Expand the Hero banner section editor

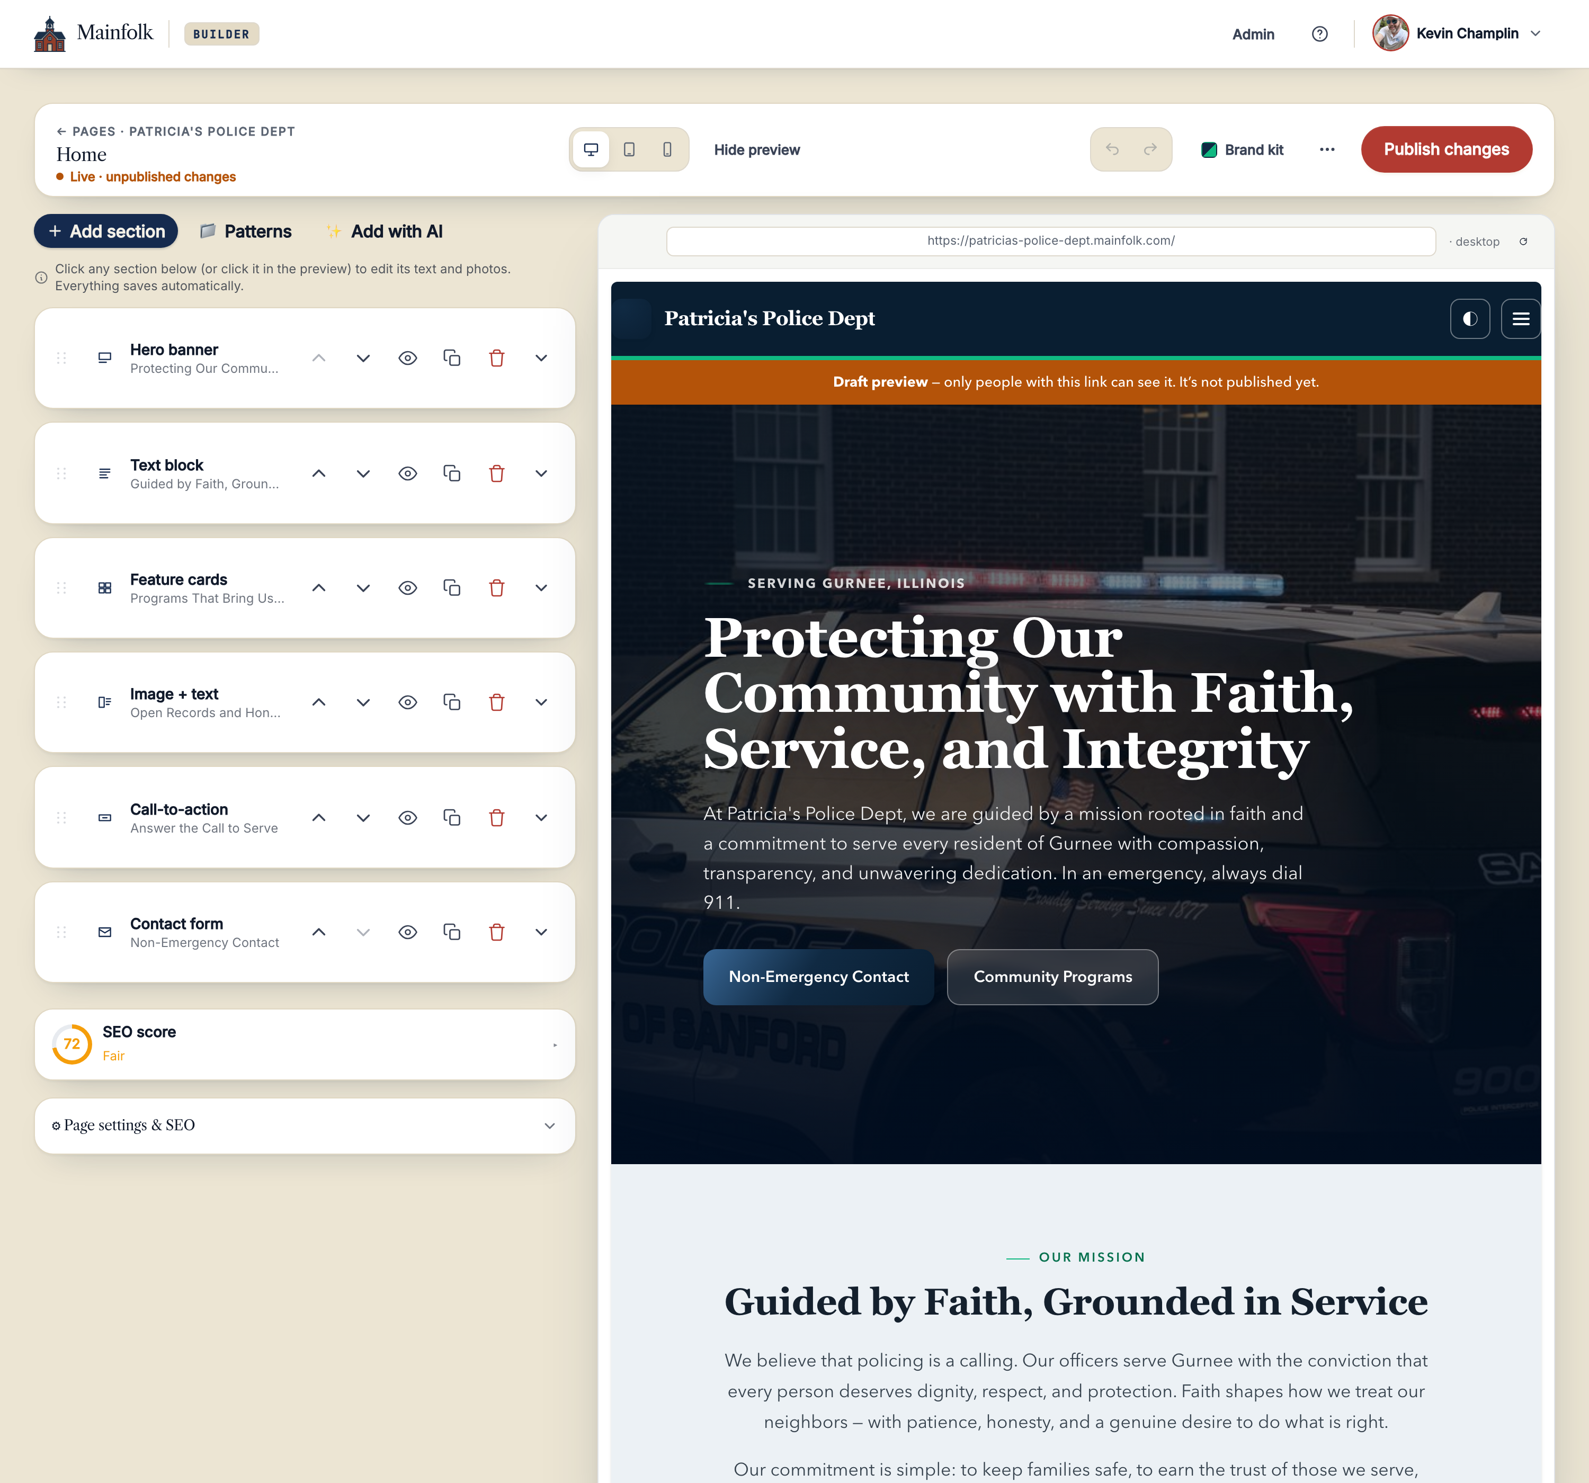pyautogui.click(x=541, y=358)
